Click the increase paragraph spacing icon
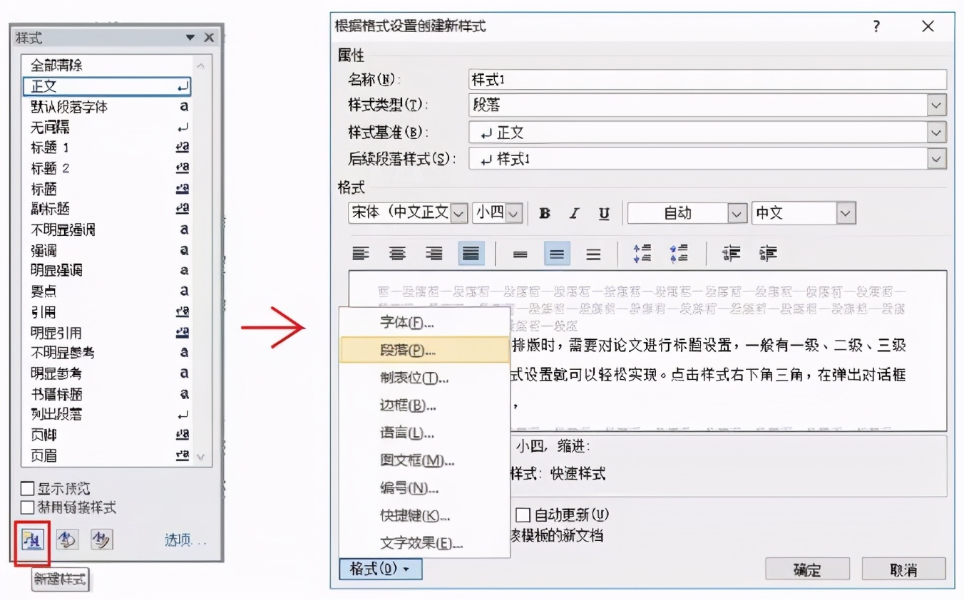The image size is (964, 600). [643, 254]
